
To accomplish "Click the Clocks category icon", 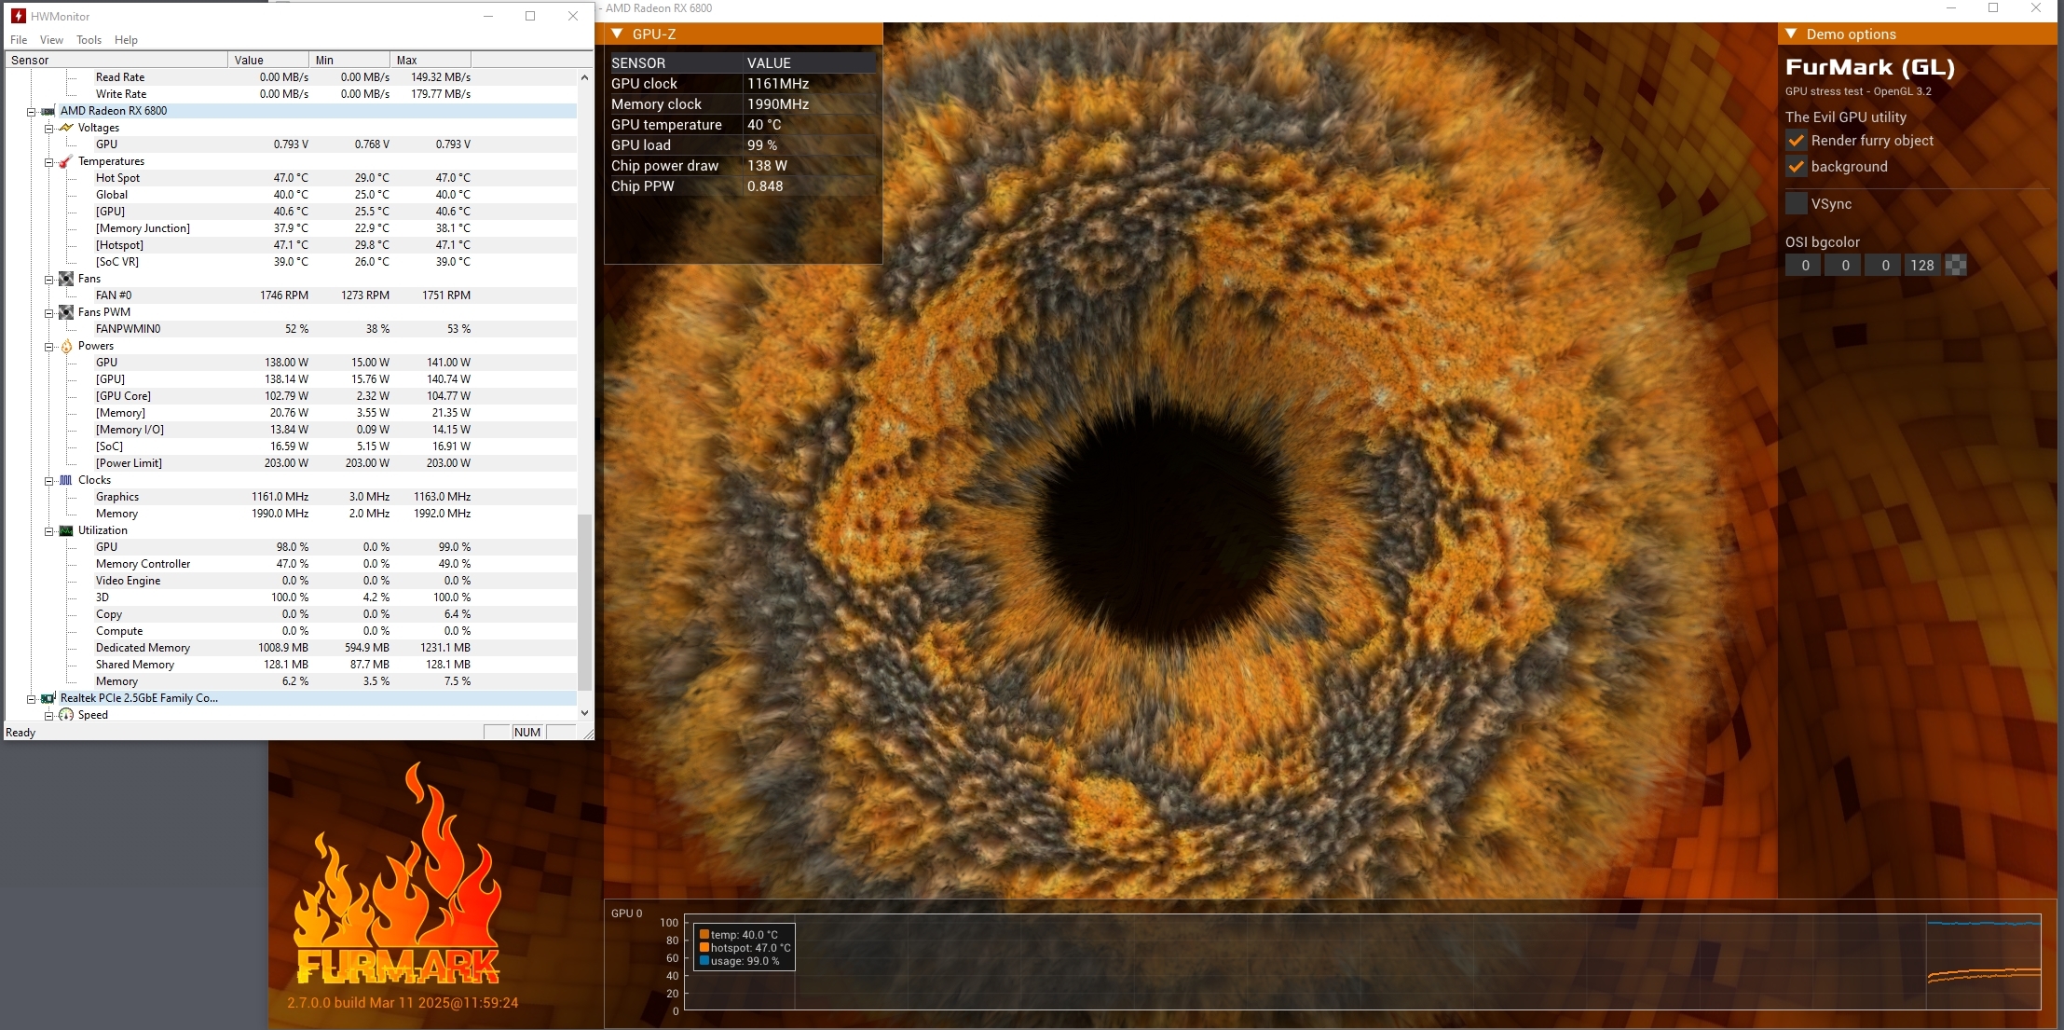I will 66,480.
